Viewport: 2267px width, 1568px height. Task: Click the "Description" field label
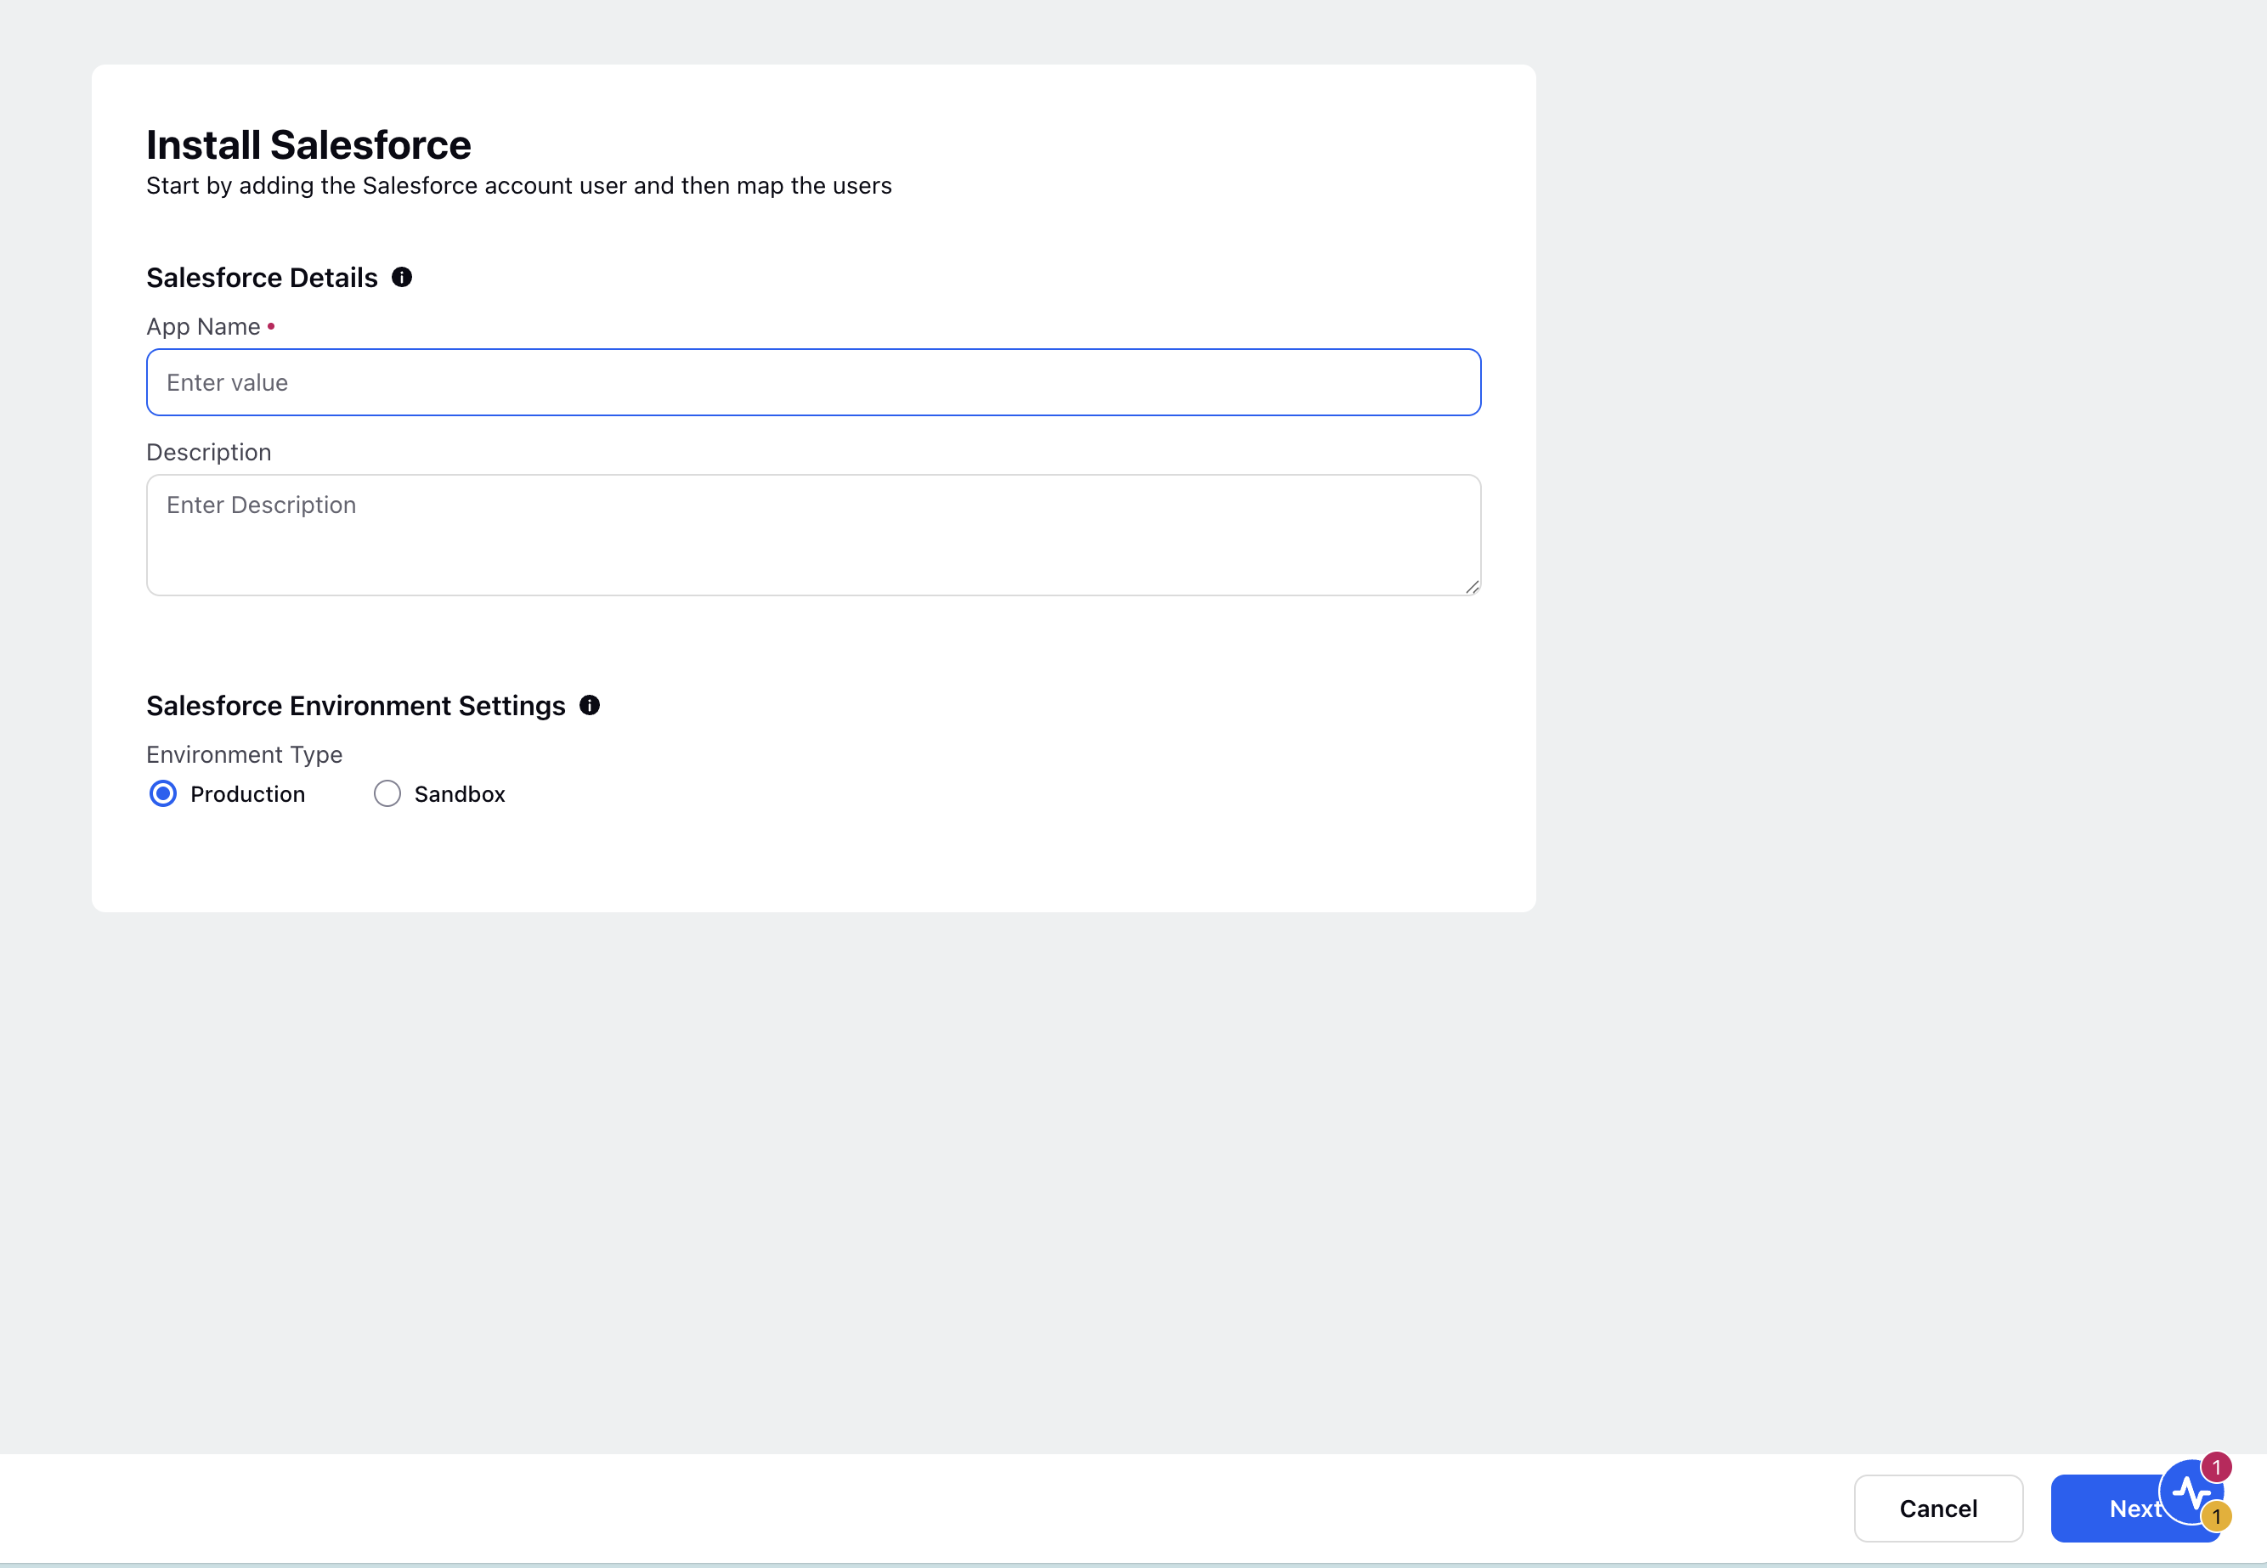click(209, 452)
